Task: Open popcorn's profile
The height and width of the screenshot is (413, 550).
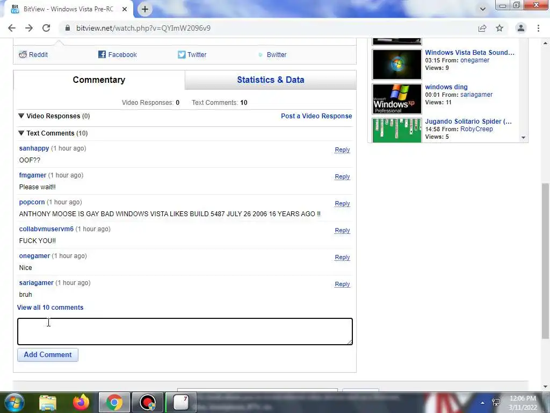Action: coord(32,202)
